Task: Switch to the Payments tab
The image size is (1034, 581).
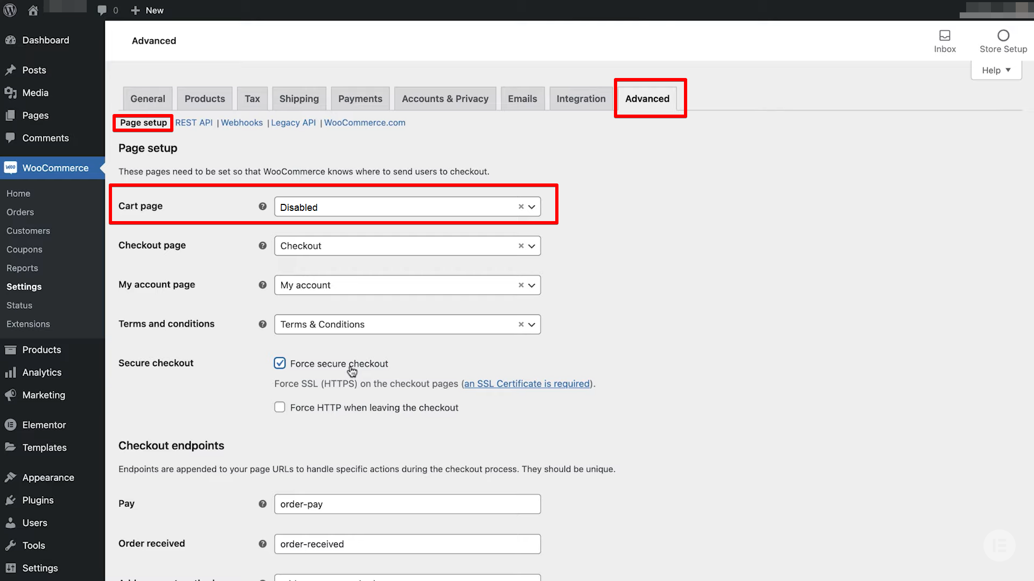Action: 360,98
